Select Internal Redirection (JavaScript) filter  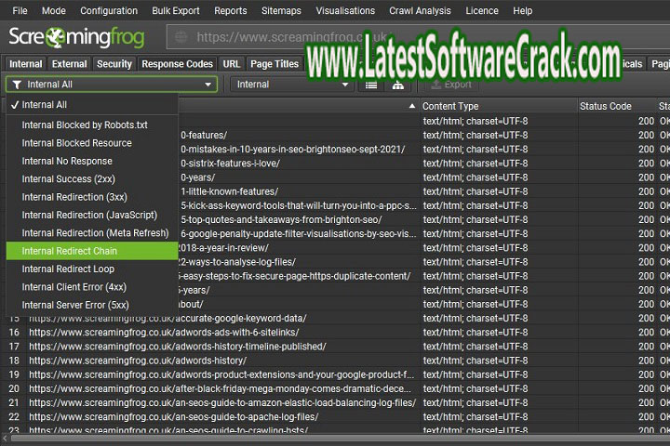point(92,215)
